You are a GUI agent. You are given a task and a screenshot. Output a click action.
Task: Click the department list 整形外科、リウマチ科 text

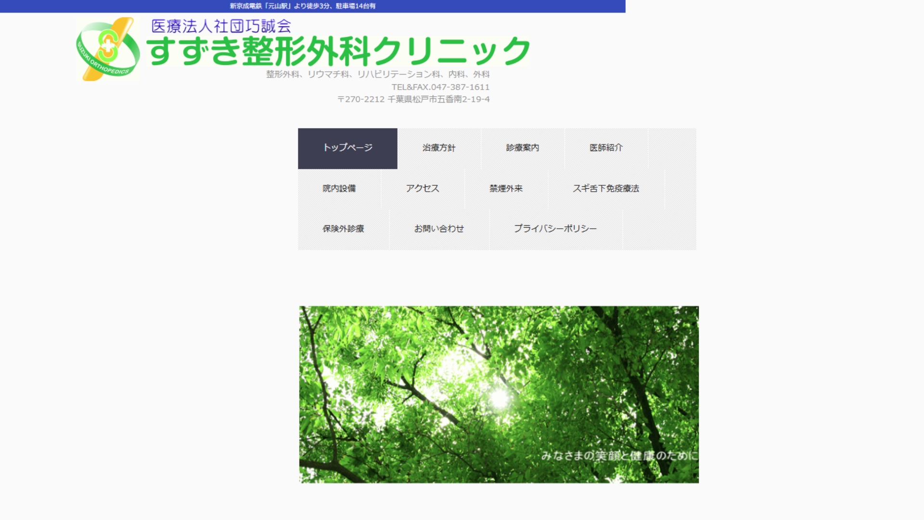[377, 74]
